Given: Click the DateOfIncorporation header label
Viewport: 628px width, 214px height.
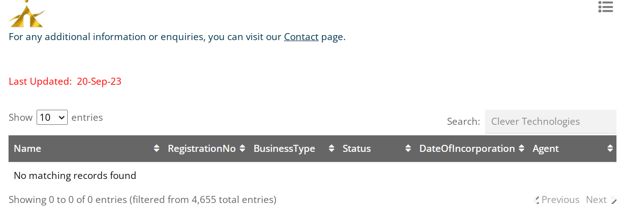Looking at the screenshot, I should (x=467, y=149).
